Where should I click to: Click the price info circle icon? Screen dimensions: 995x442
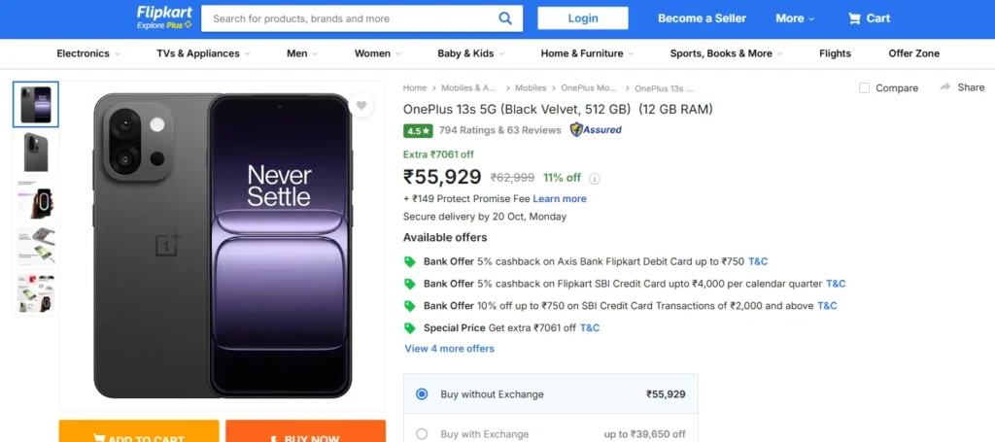click(x=595, y=179)
